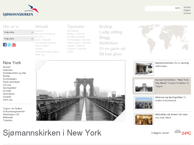194x145 pixels.
Task: Open the 5 dagers varsel forecast
Action: [160, 133]
